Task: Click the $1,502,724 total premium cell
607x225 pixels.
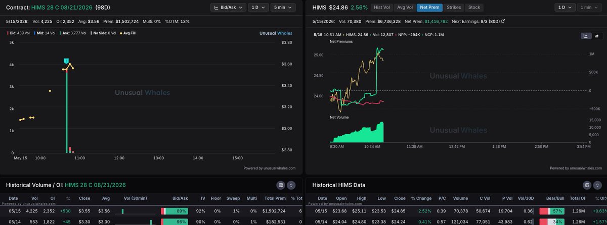Action: coord(274,210)
